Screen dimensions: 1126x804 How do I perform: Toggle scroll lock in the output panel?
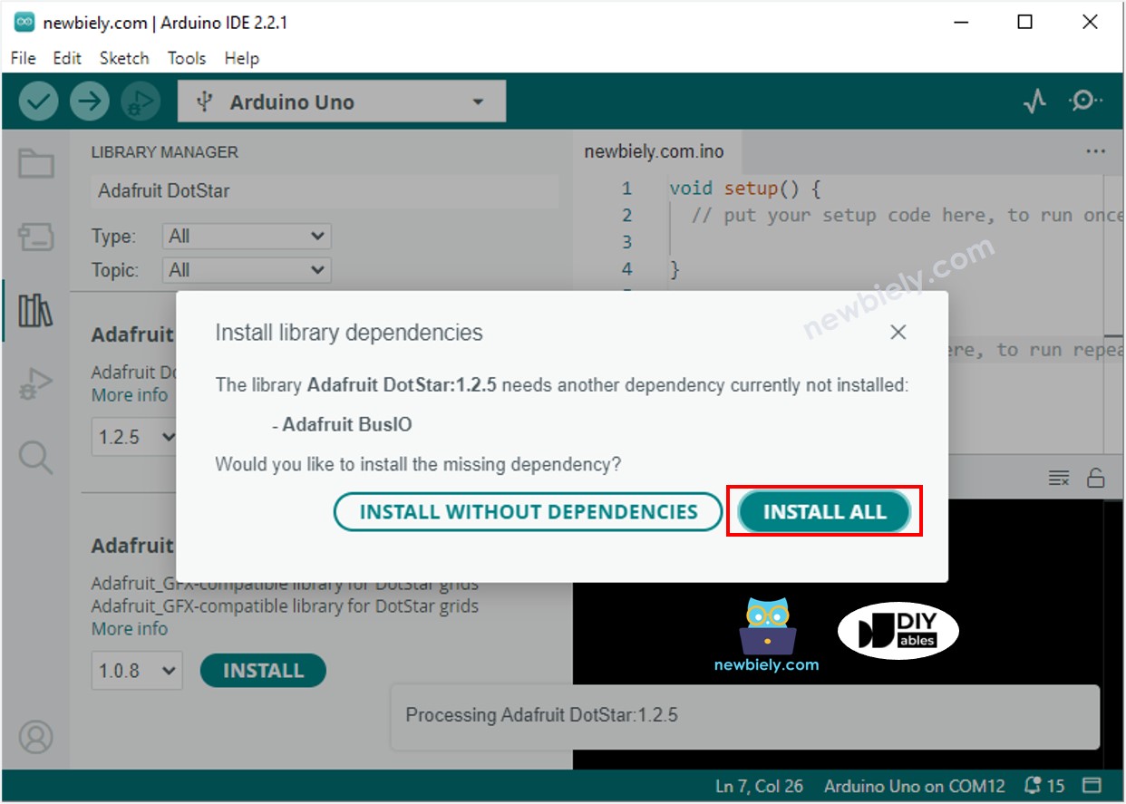pos(1095,479)
